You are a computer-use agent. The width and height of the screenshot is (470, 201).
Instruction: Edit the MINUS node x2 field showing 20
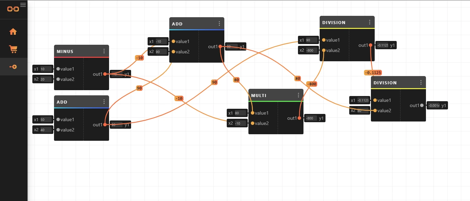coord(45,79)
